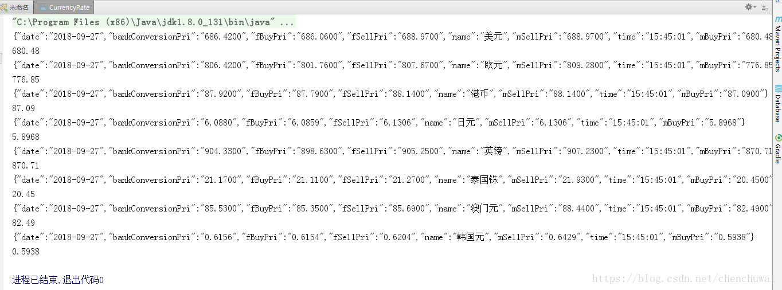Click the 美元 JSON output line

tap(392, 37)
